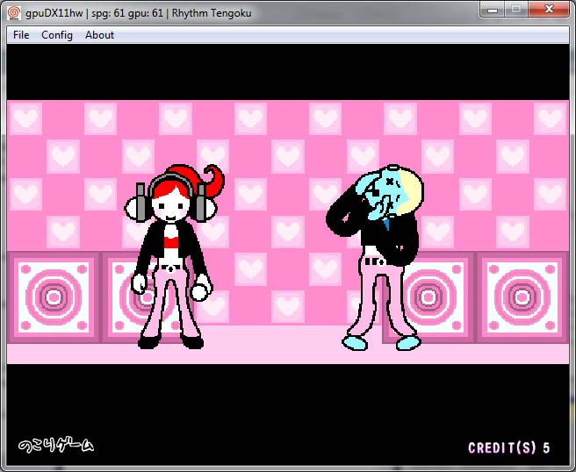The image size is (576, 472).
Task: Click the girl's red top
Action: pyautogui.click(x=171, y=240)
